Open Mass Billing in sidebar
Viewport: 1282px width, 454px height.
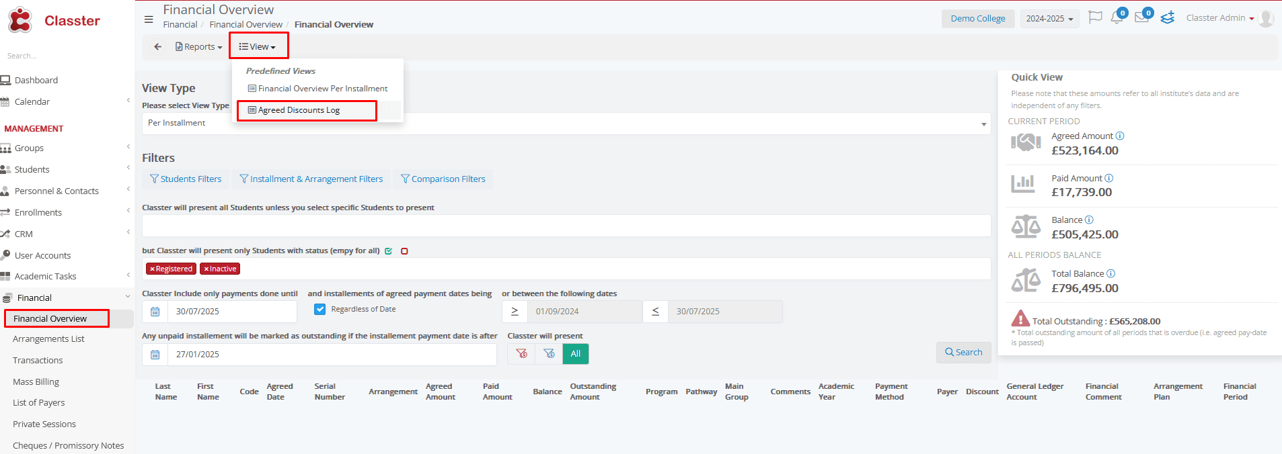(x=36, y=382)
